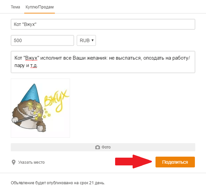
Task: Click the 21-day publication notice text
Action: [58, 183]
